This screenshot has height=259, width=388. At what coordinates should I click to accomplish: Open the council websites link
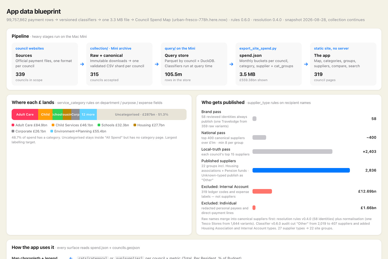tap(30, 48)
